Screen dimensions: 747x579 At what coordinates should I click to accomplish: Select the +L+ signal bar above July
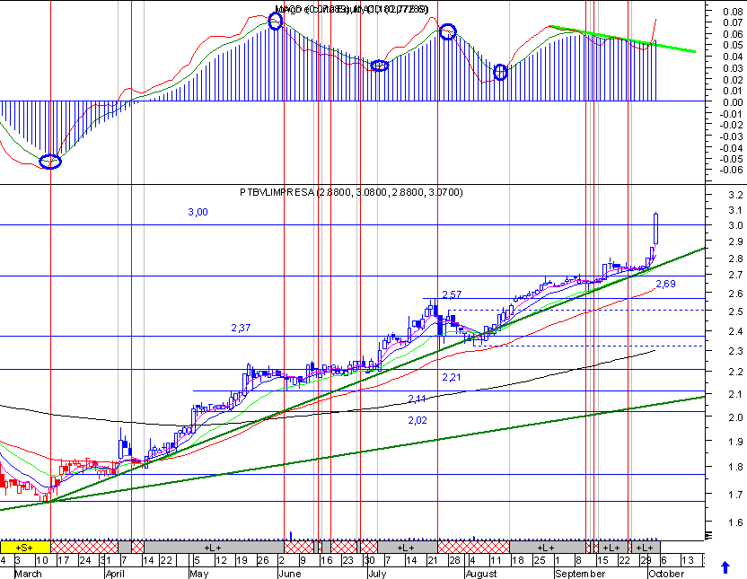[x=408, y=547]
